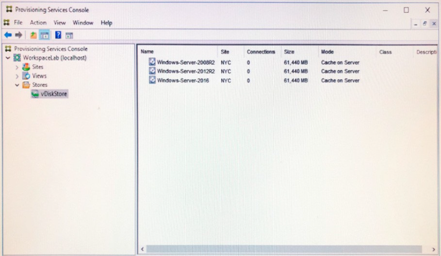
Task: Click the menu bar system icon beside File
Action: click(6, 22)
